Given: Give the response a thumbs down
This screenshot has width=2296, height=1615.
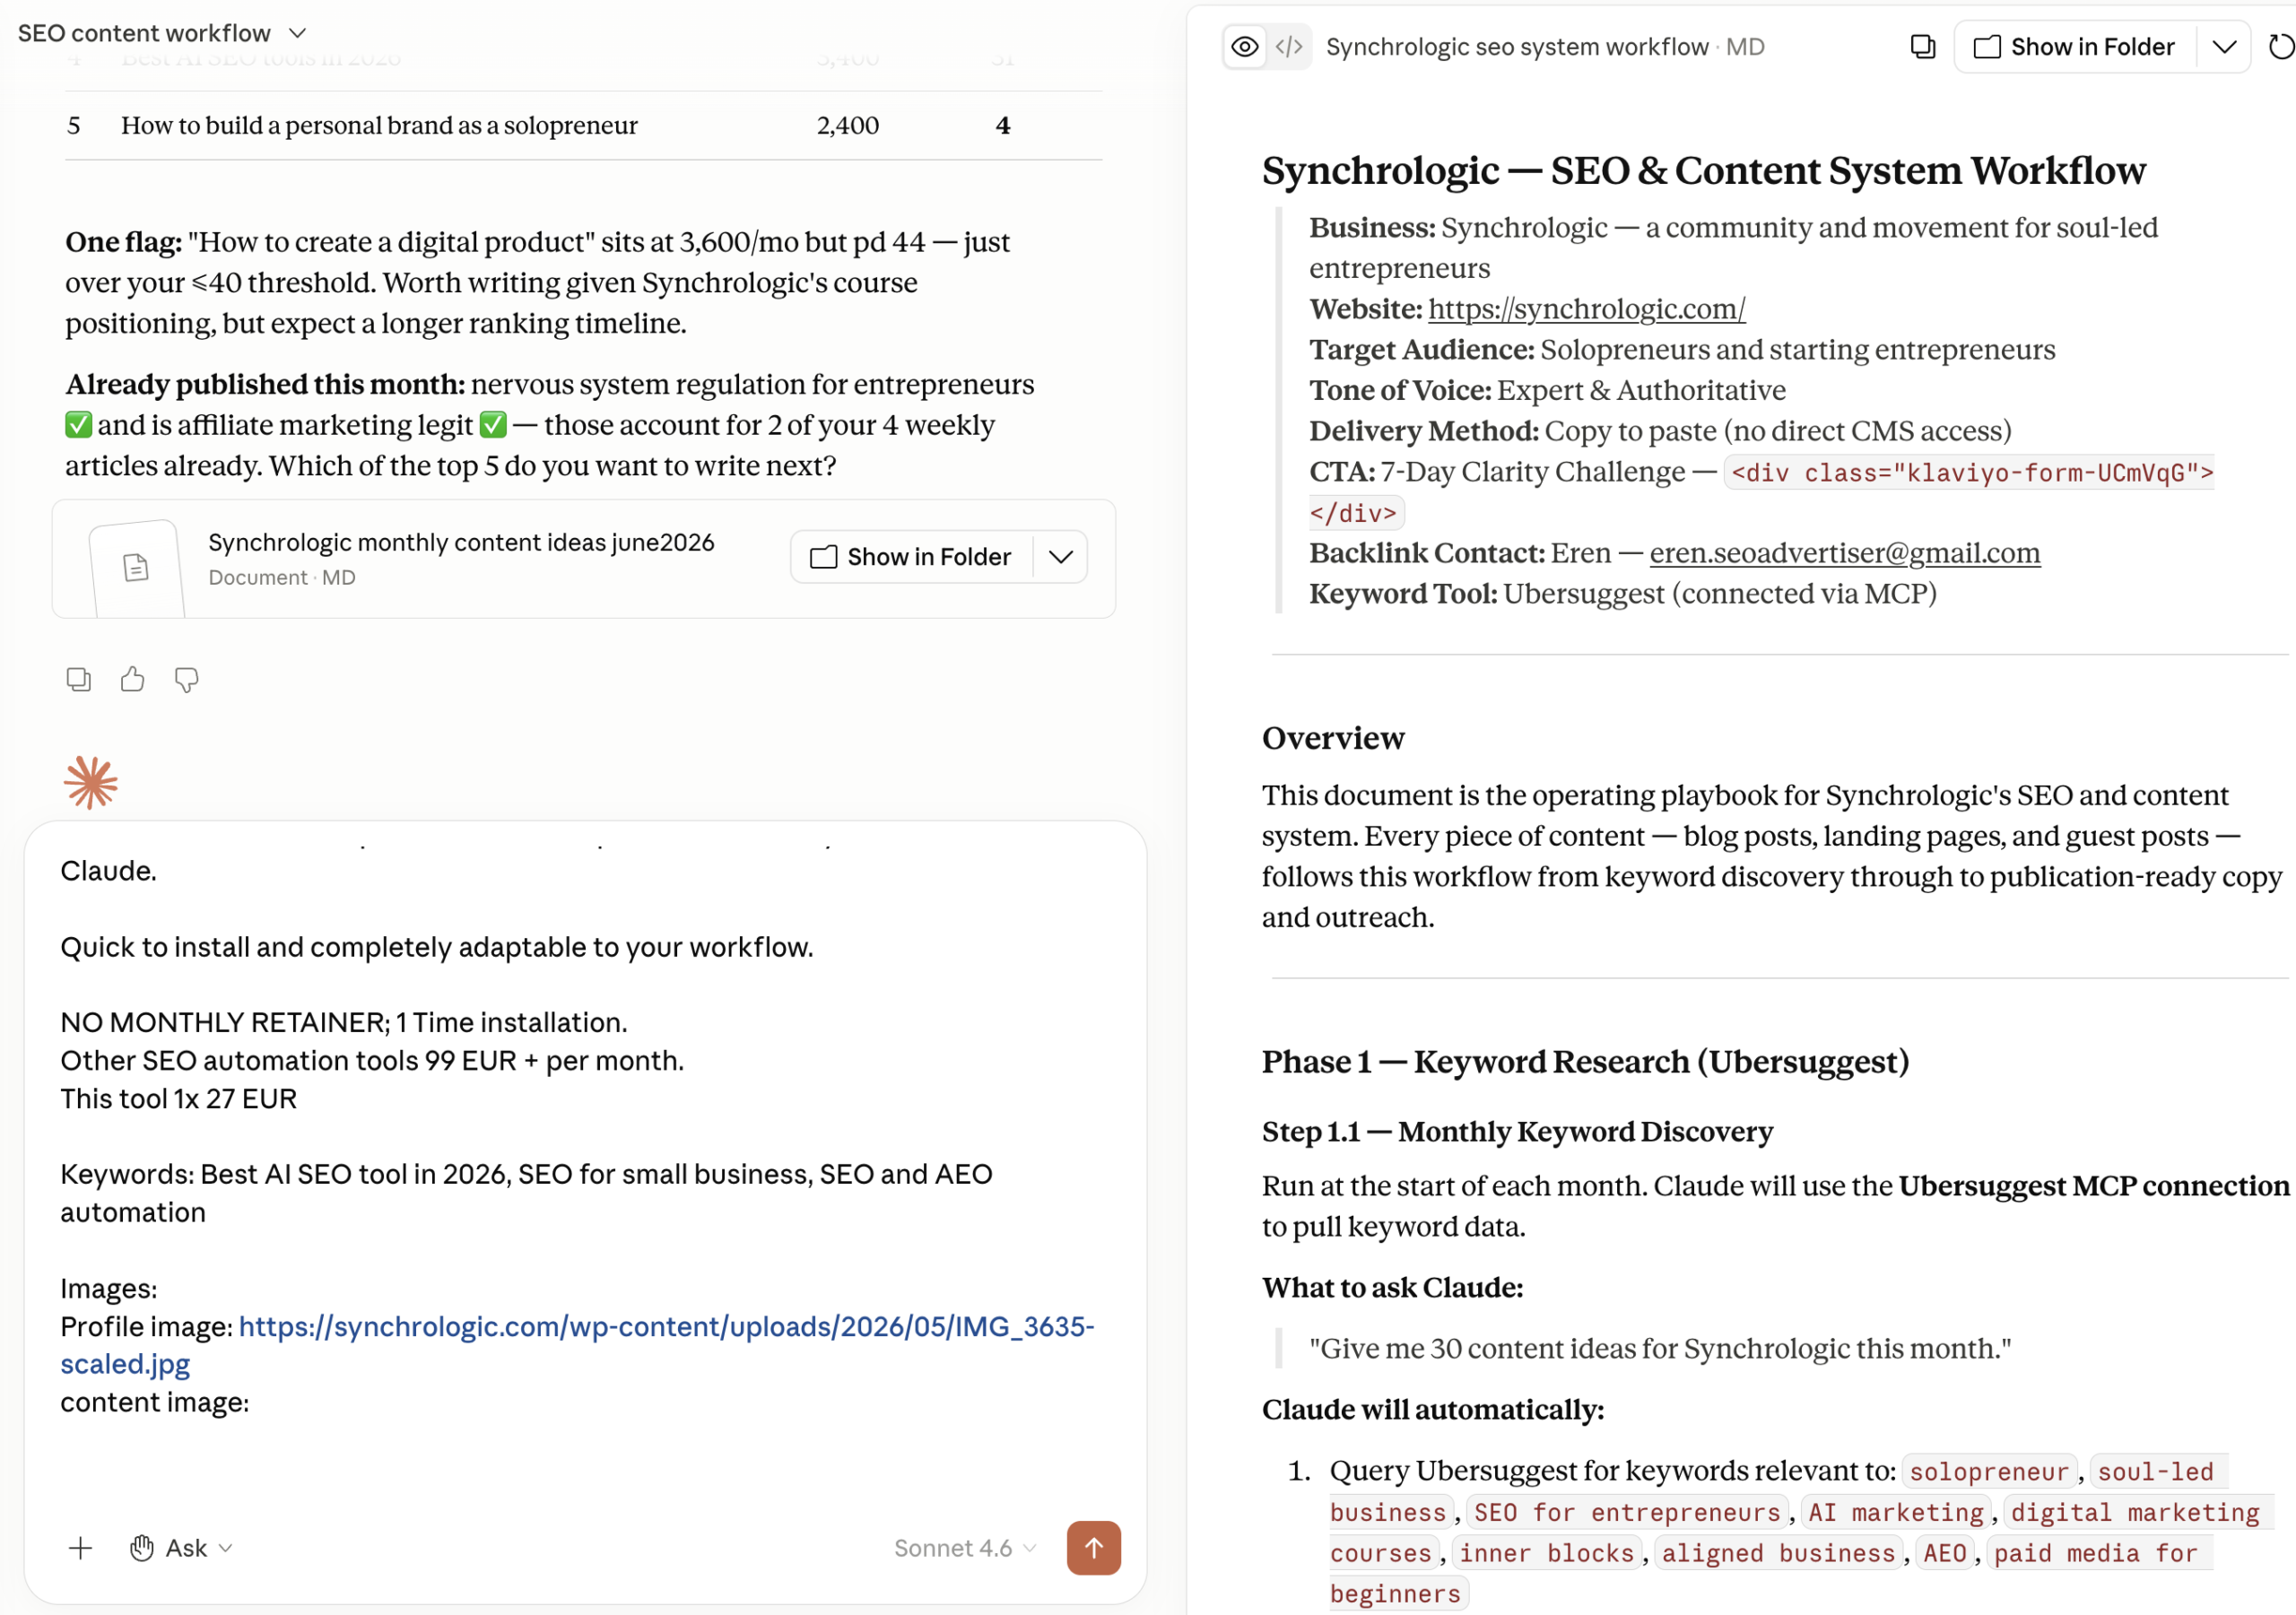Looking at the screenshot, I should pos(186,680).
